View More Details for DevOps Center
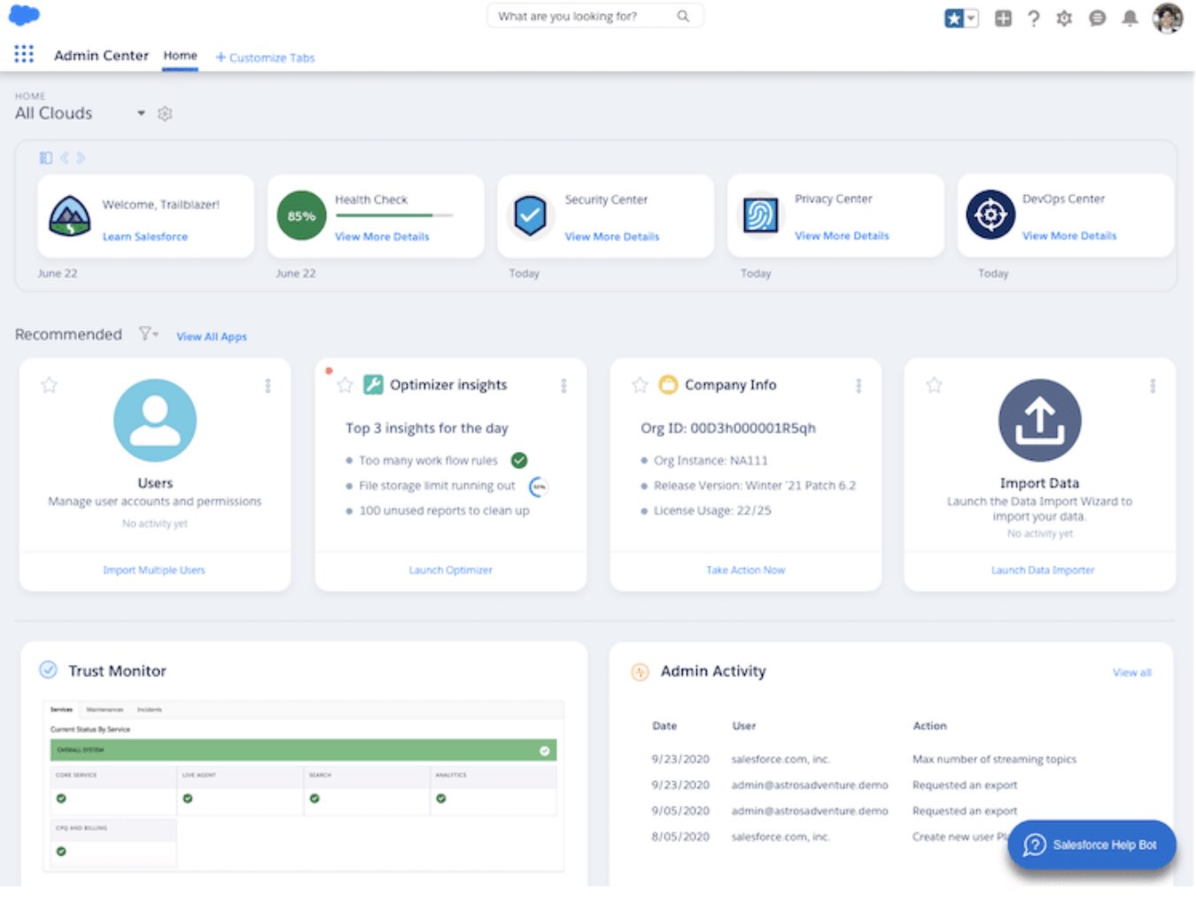Screen dimensions: 1196x897 pos(1069,236)
